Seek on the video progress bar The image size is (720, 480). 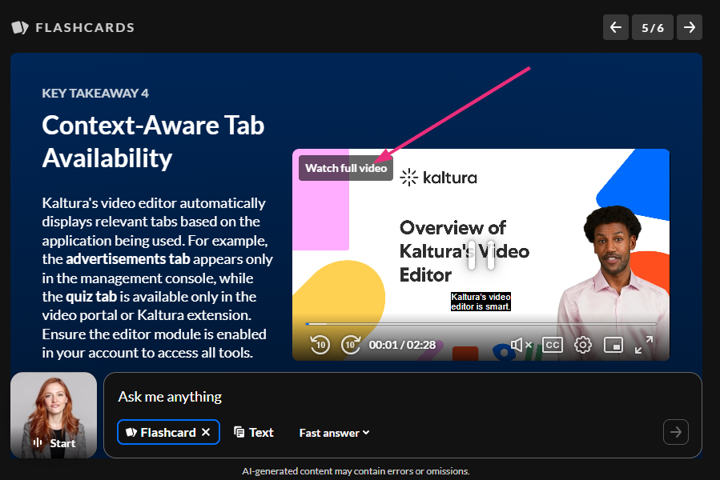[x=481, y=324]
